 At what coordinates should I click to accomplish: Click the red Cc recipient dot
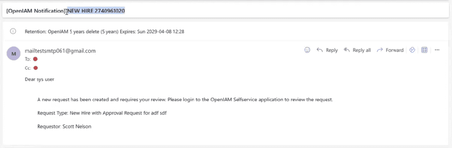[x=36, y=68]
